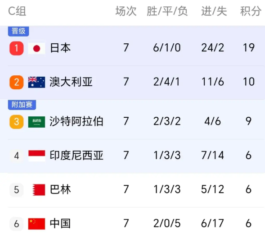This screenshot has width=265, height=235.
Task: Click the 积分 points column header
Action: [x=251, y=11]
